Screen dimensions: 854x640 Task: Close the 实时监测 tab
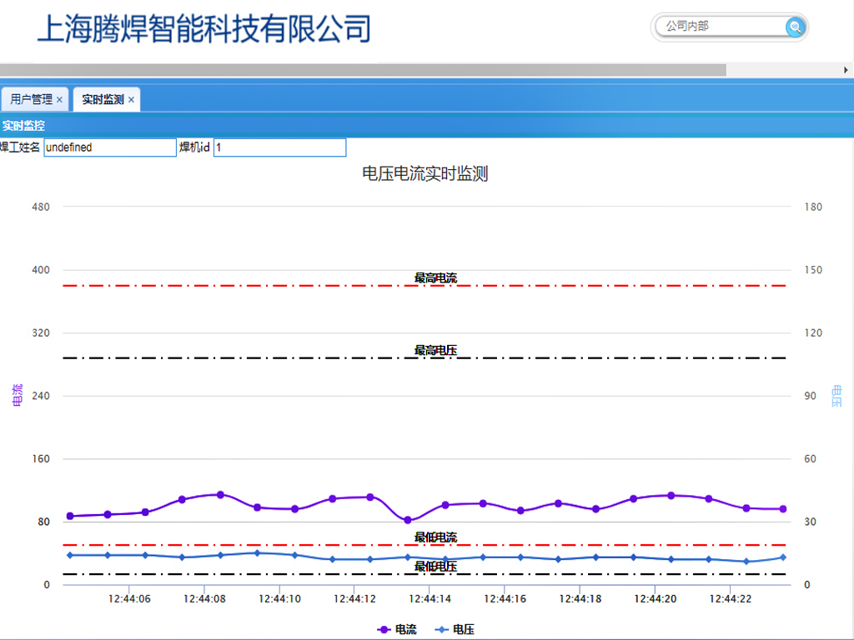point(131,100)
